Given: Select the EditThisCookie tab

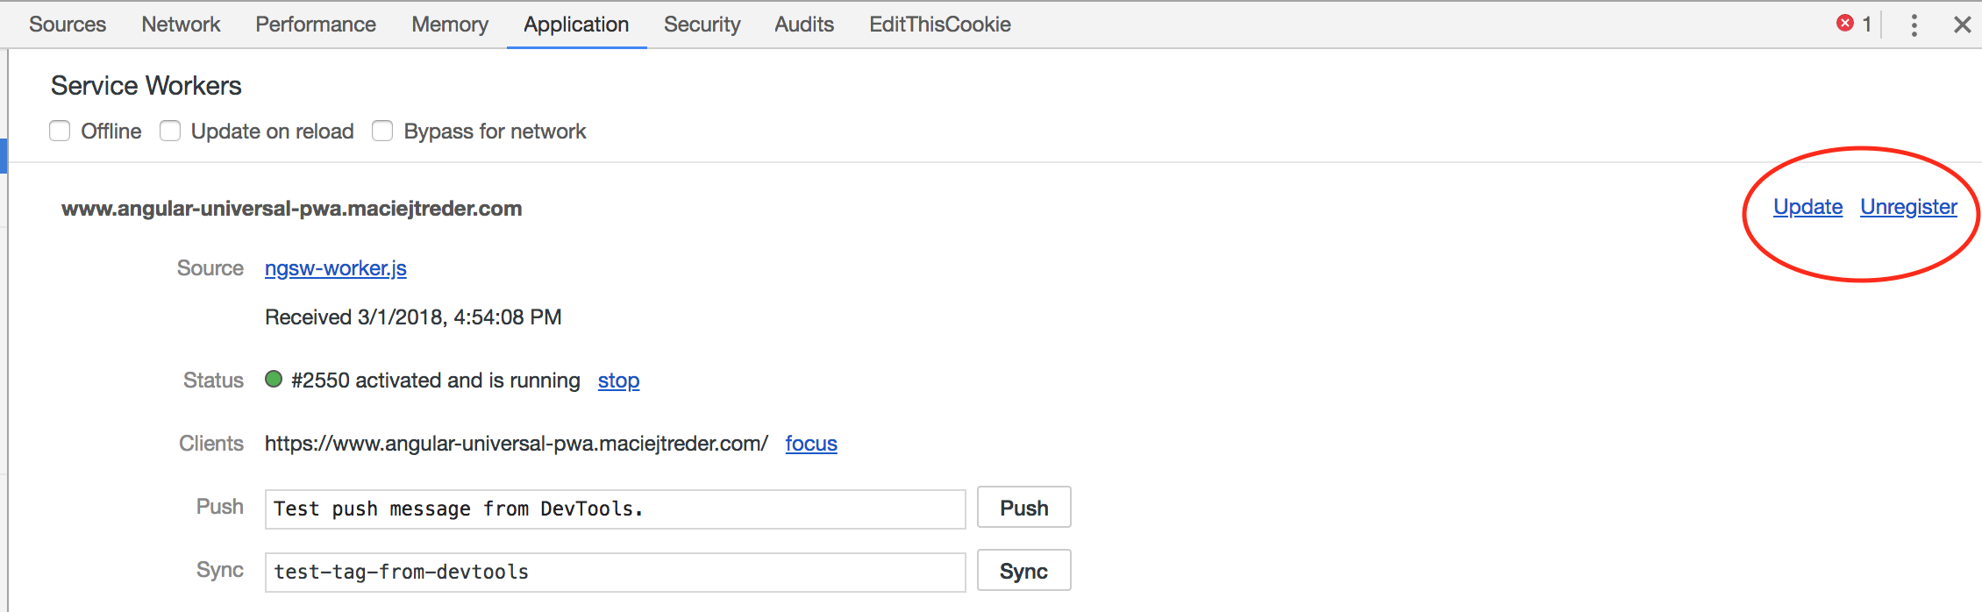Looking at the screenshot, I should [939, 24].
